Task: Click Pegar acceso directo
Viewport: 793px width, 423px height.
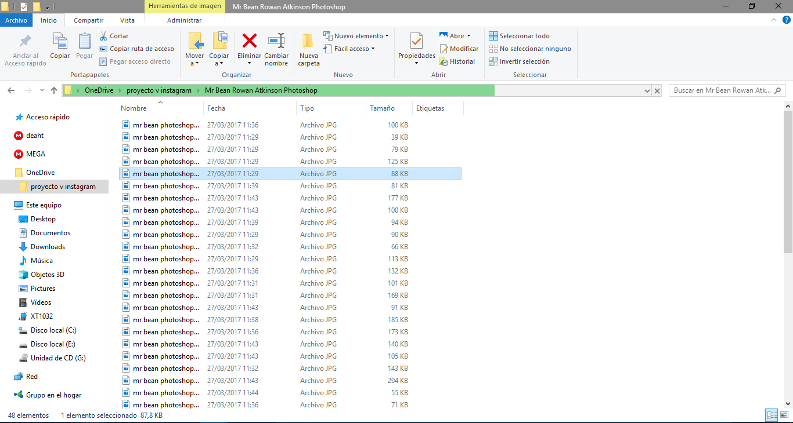Action: pyautogui.click(x=135, y=61)
